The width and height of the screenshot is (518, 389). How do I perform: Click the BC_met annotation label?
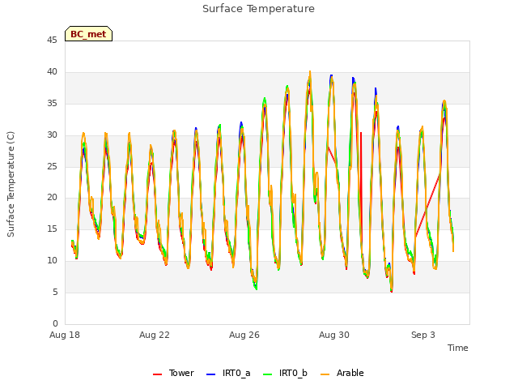88,34
